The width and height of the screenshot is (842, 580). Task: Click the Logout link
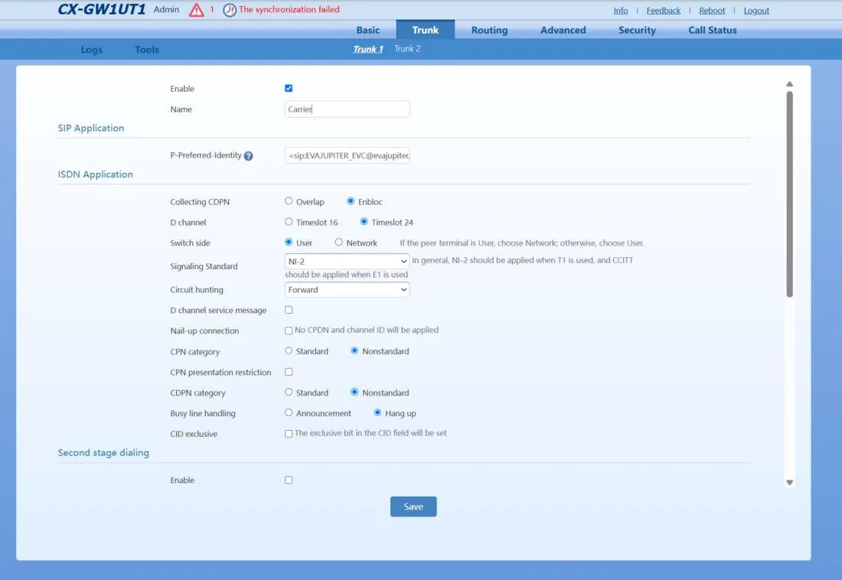756,10
